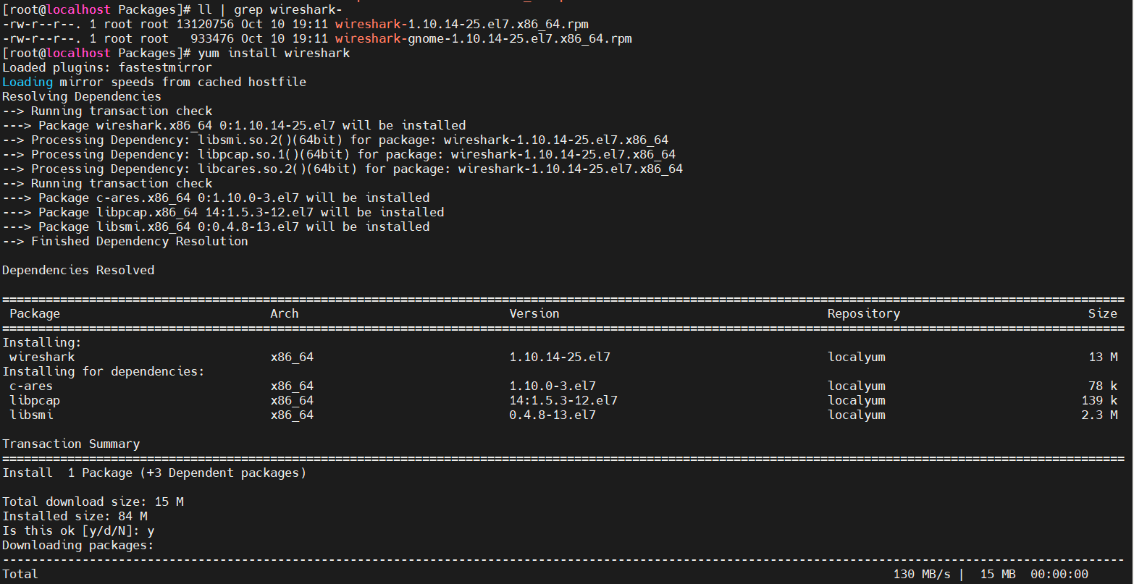Click 'Finished Dependency Resolution' line
The image size is (1134, 584).
[x=125, y=241]
